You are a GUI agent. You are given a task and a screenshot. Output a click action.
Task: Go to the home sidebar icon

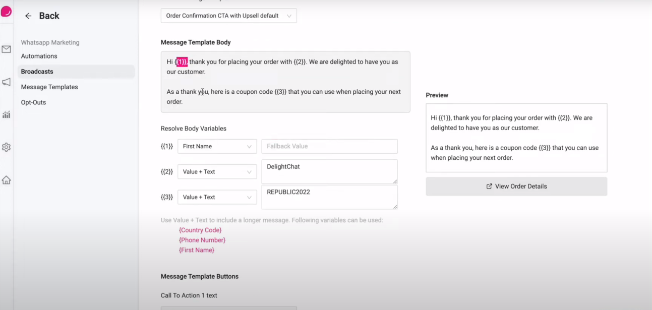[x=6, y=180]
